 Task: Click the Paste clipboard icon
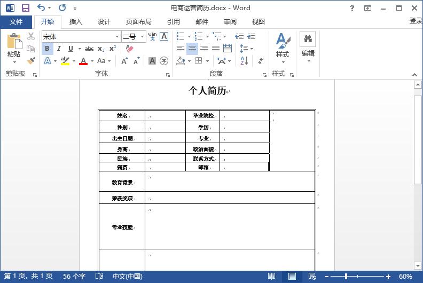coord(14,41)
